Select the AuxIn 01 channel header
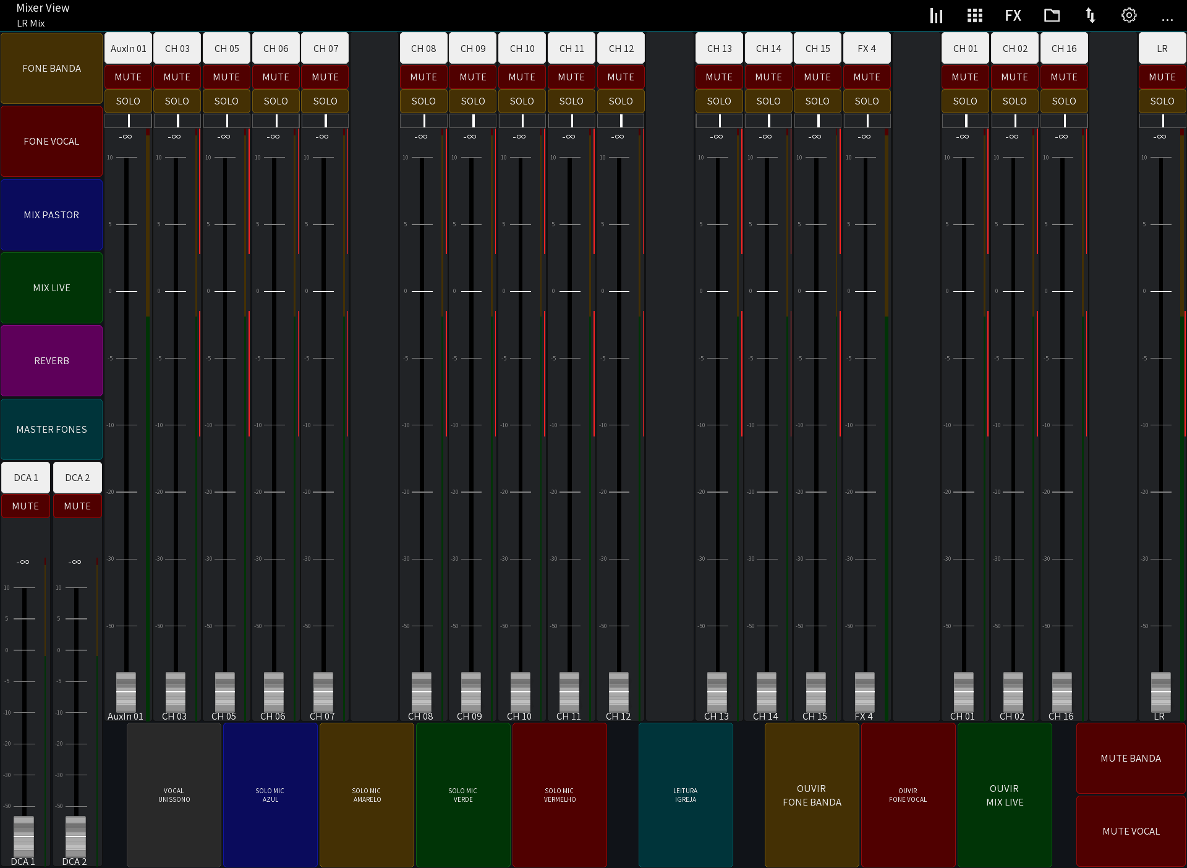1187x868 pixels. (x=128, y=48)
